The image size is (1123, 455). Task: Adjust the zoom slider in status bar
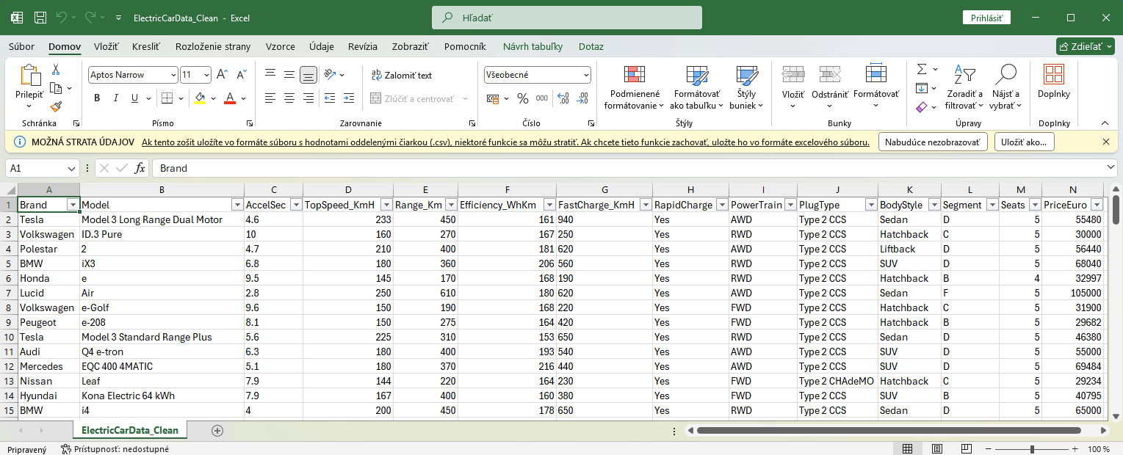[1032, 449]
